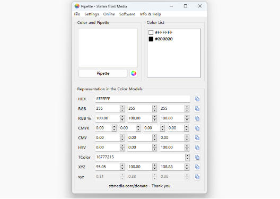
Task: Increase the RGB red value stepper
Action: [122, 107]
